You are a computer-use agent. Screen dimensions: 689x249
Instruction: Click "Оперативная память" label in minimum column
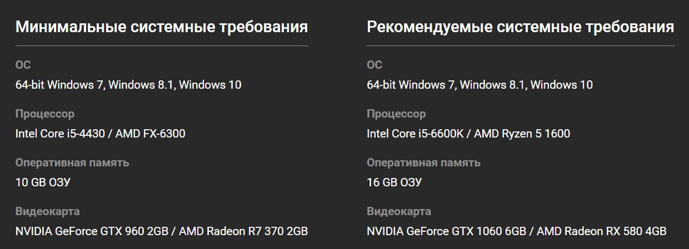pos(72,162)
